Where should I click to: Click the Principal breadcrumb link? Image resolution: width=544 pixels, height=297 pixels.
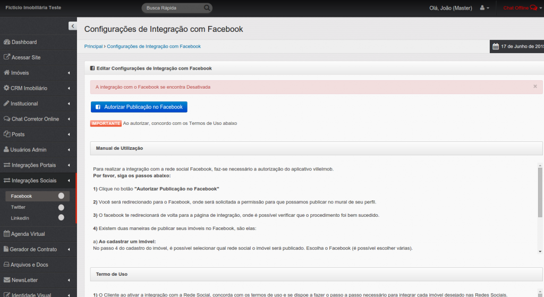(93, 46)
